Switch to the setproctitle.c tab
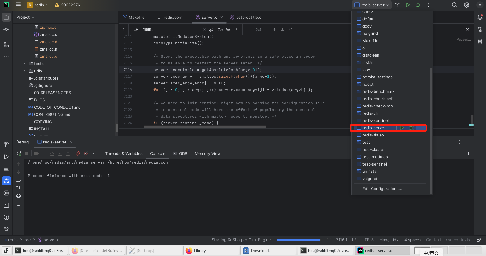The height and width of the screenshot is (256, 486). [x=246, y=17]
